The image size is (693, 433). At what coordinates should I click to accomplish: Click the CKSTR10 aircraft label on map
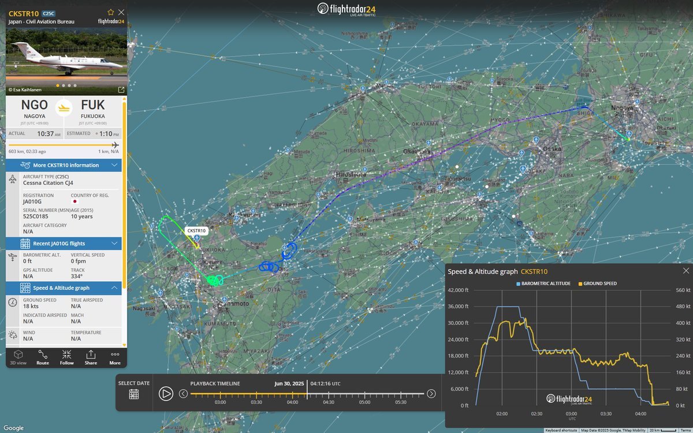pyautogui.click(x=196, y=230)
